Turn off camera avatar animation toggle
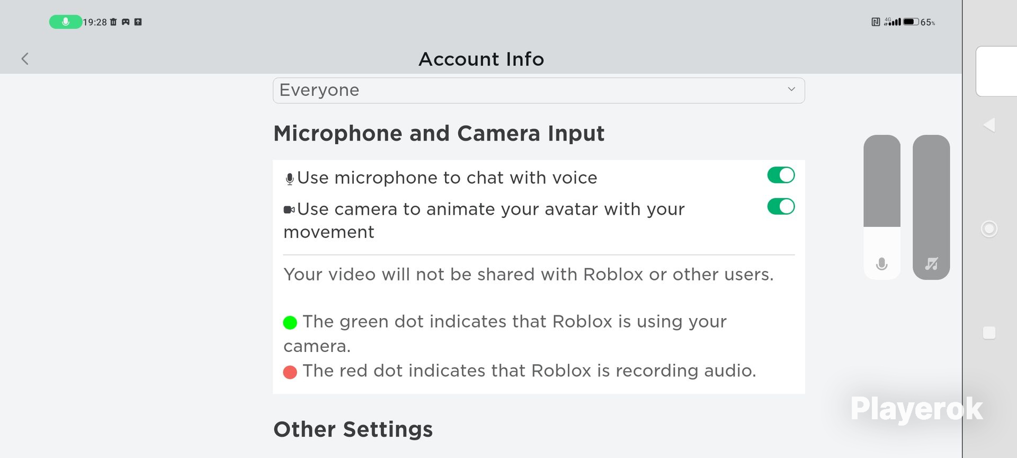Screen dimensions: 1017x458 781,206
